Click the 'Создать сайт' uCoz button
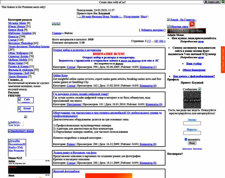The image size is (225, 178). point(212,2)
